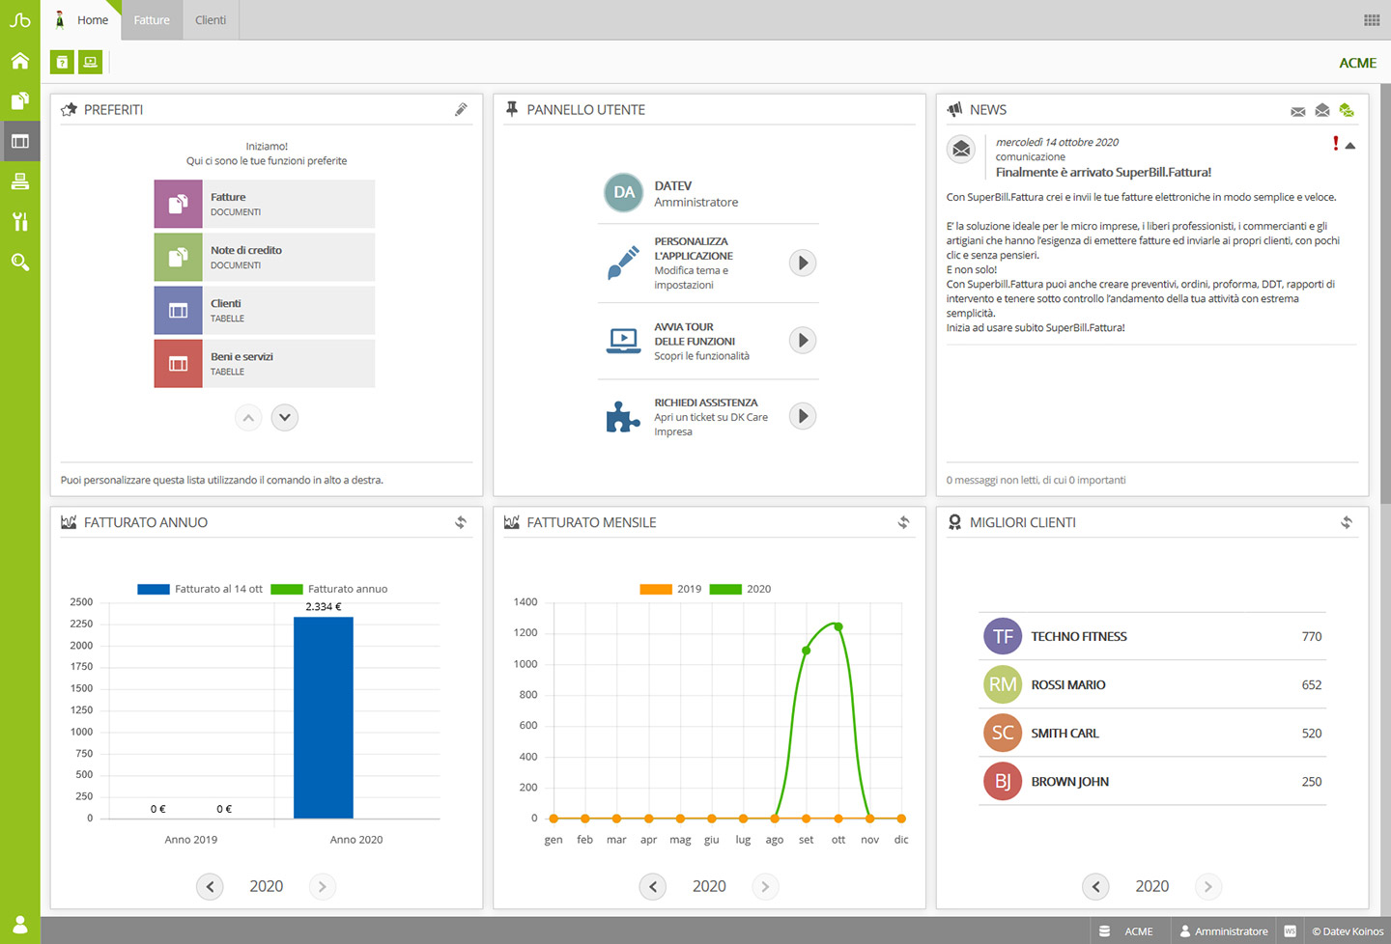Viewport: 1391px width, 944px height.
Task: Open Beni e servizi favorite tile
Action: 265,363
